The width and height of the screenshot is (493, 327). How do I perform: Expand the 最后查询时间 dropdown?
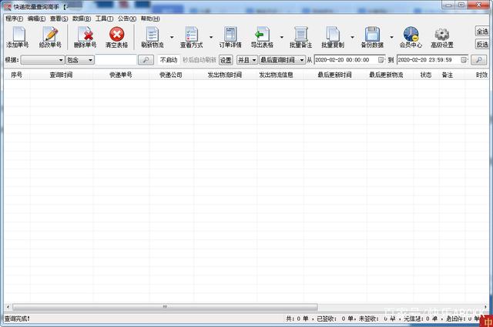click(x=301, y=60)
